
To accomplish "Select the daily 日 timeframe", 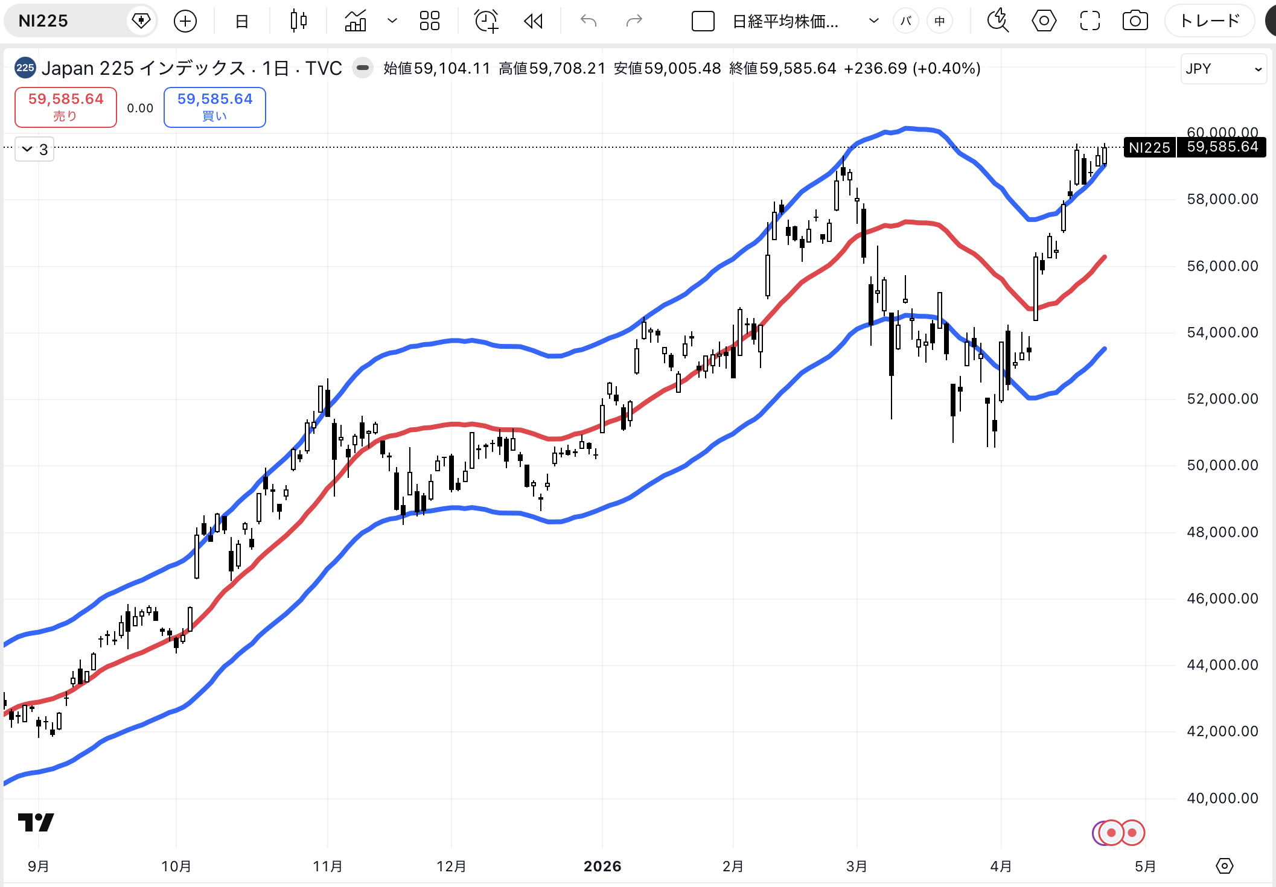I will pos(241,21).
